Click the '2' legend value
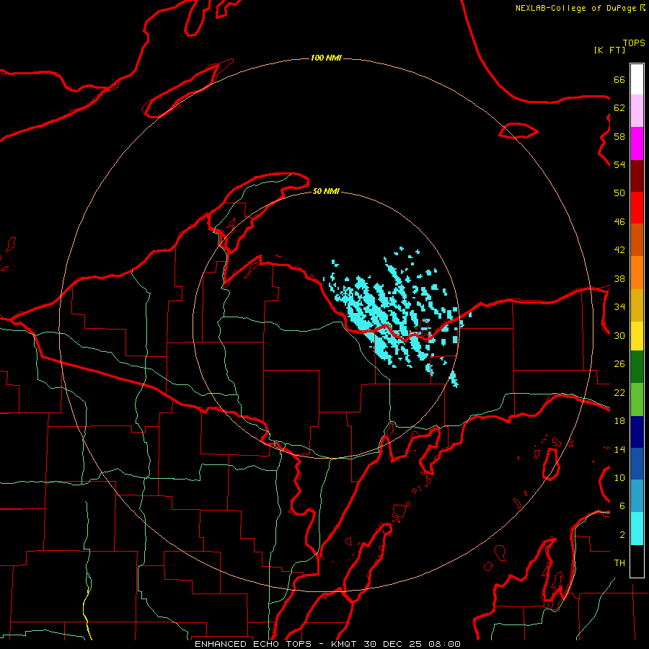 pyautogui.click(x=622, y=535)
